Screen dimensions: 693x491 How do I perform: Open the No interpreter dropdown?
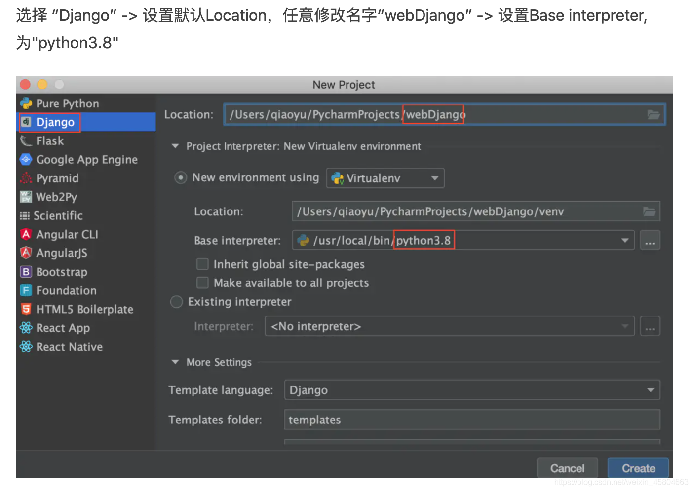450,326
